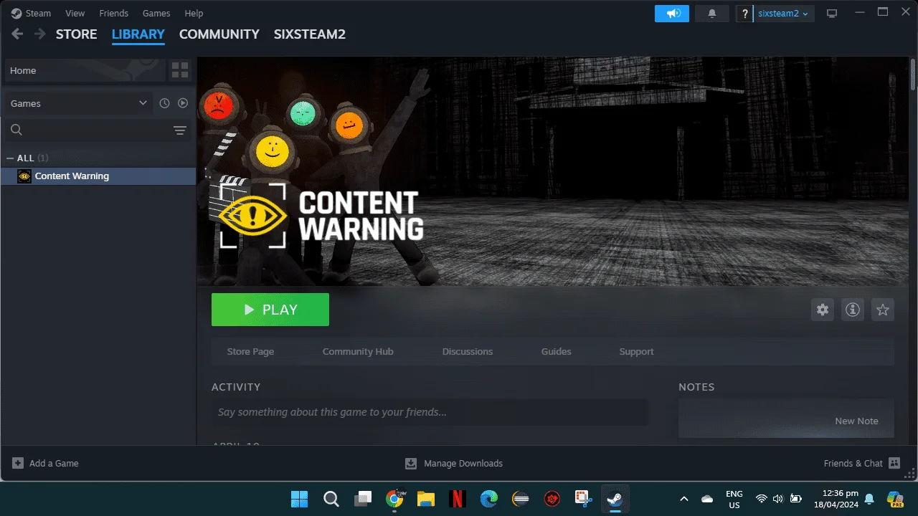Click the library Home button
The height and width of the screenshot is (516, 918).
pos(85,70)
